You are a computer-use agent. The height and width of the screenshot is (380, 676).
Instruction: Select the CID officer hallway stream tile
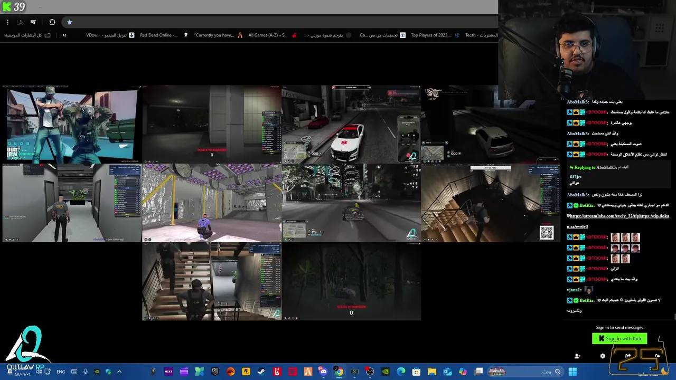(72, 203)
